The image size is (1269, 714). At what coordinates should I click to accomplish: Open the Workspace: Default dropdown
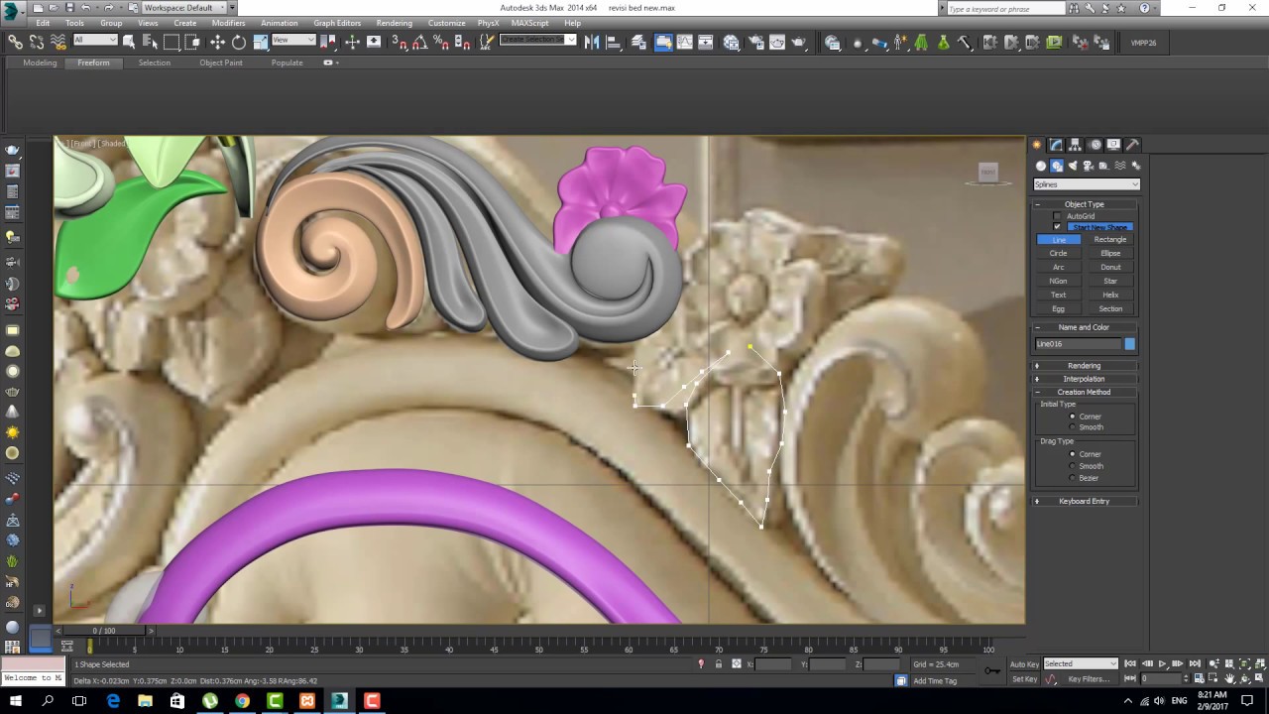coord(184,7)
